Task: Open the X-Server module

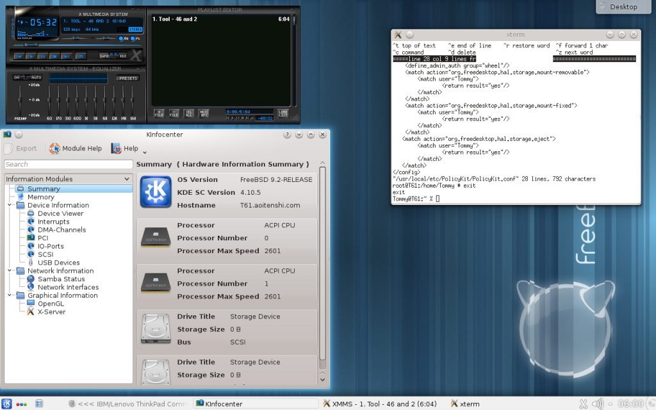Action: tap(51, 312)
